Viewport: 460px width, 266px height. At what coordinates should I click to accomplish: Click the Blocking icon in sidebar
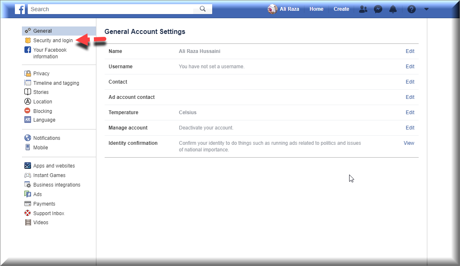pyautogui.click(x=28, y=111)
